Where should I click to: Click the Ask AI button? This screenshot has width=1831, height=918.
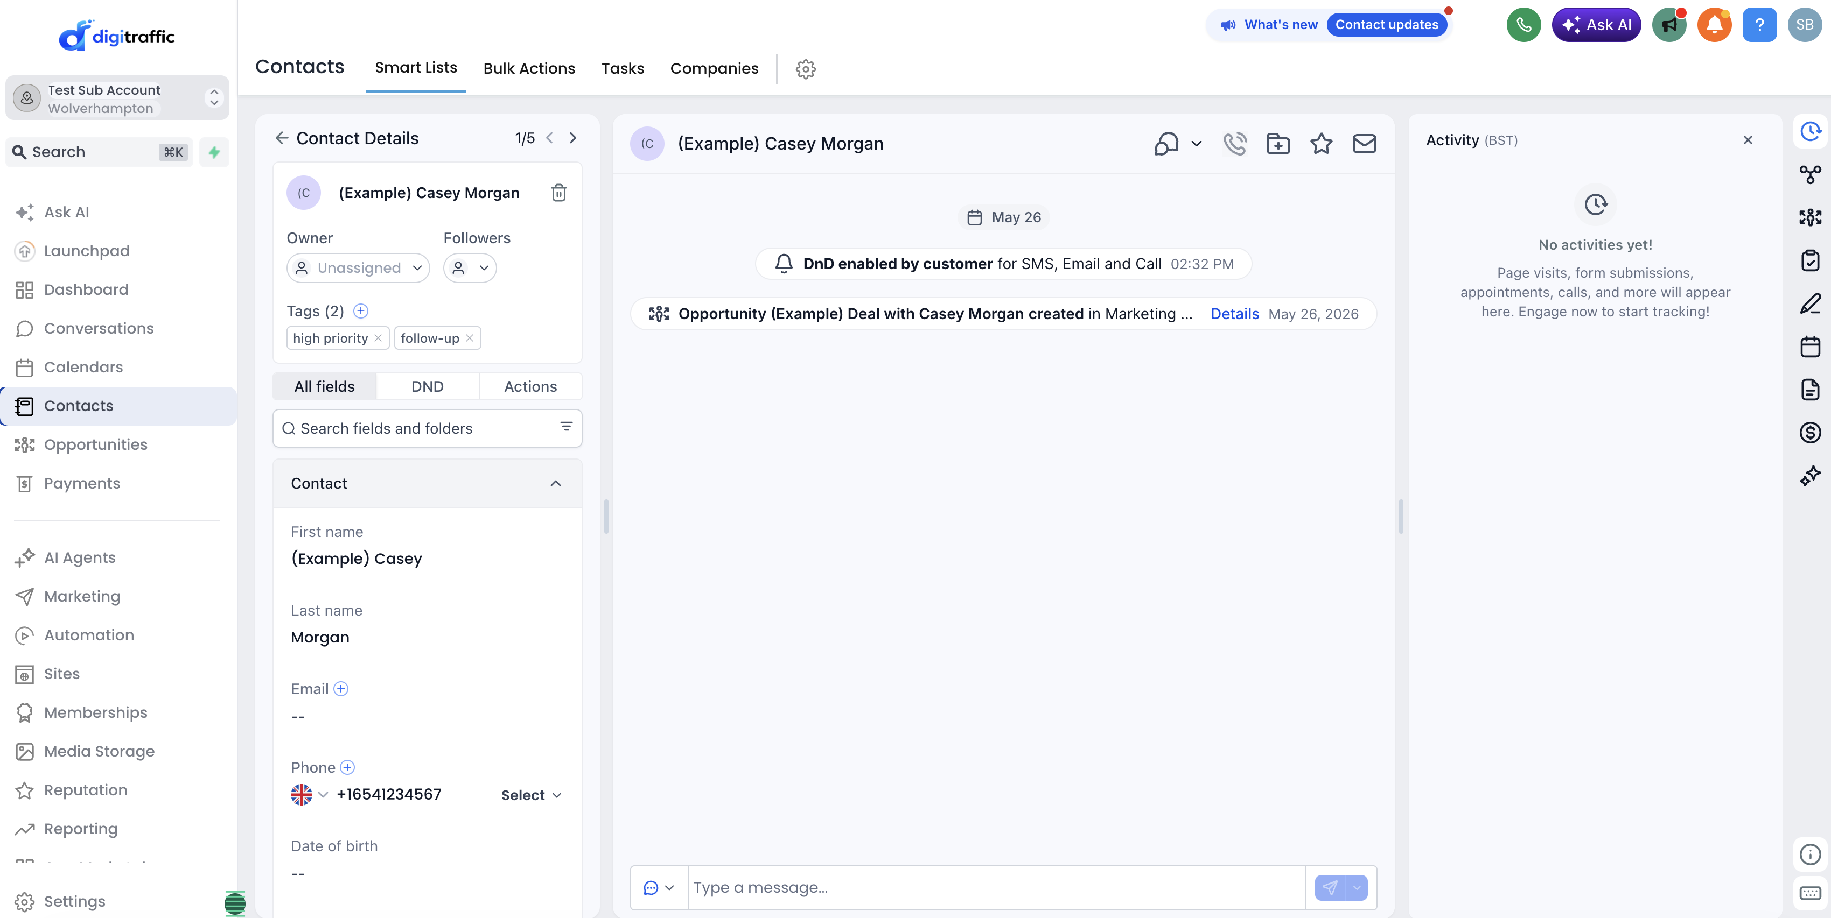tap(1596, 25)
